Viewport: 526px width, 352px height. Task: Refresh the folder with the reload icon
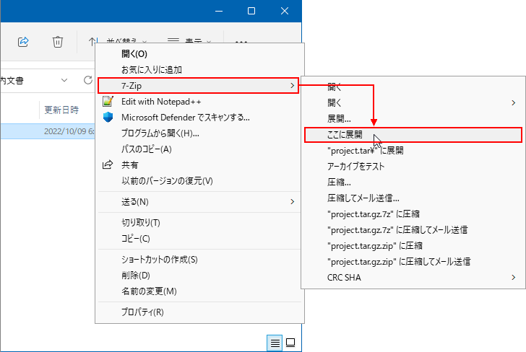point(88,80)
